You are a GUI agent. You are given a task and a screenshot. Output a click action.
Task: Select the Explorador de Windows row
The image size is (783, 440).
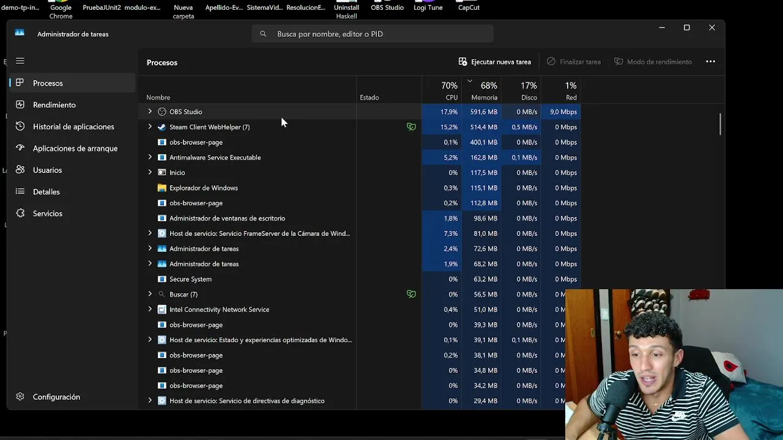coord(361,188)
